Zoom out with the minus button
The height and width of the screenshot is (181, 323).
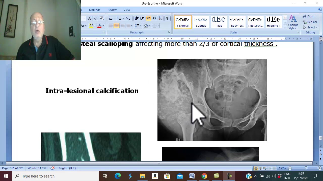coord(290,168)
